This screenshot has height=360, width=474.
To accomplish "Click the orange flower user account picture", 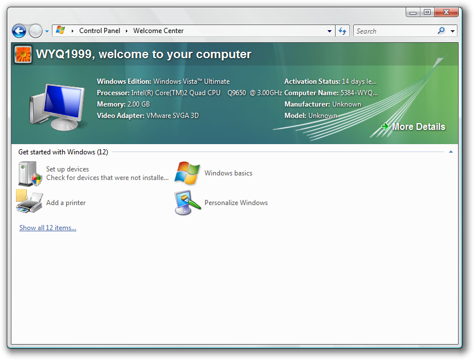I will coord(23,55).
